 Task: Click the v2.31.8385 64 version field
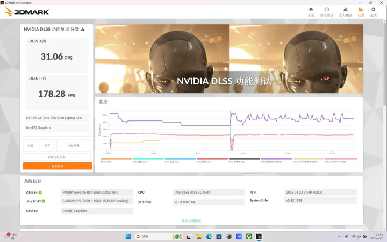point(209,202)
